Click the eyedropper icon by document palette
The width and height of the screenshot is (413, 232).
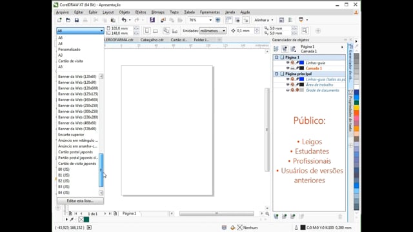click(72, 219)
